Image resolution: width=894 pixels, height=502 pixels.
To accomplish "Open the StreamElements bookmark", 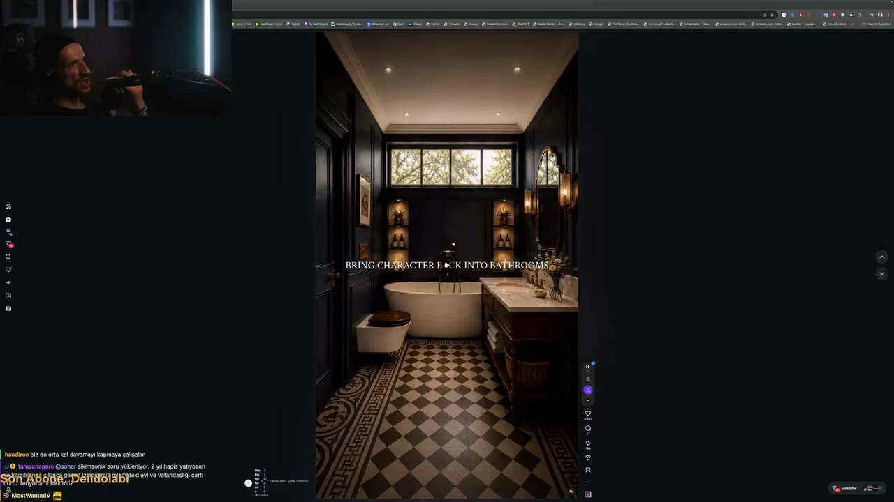I will coord(495,24).
